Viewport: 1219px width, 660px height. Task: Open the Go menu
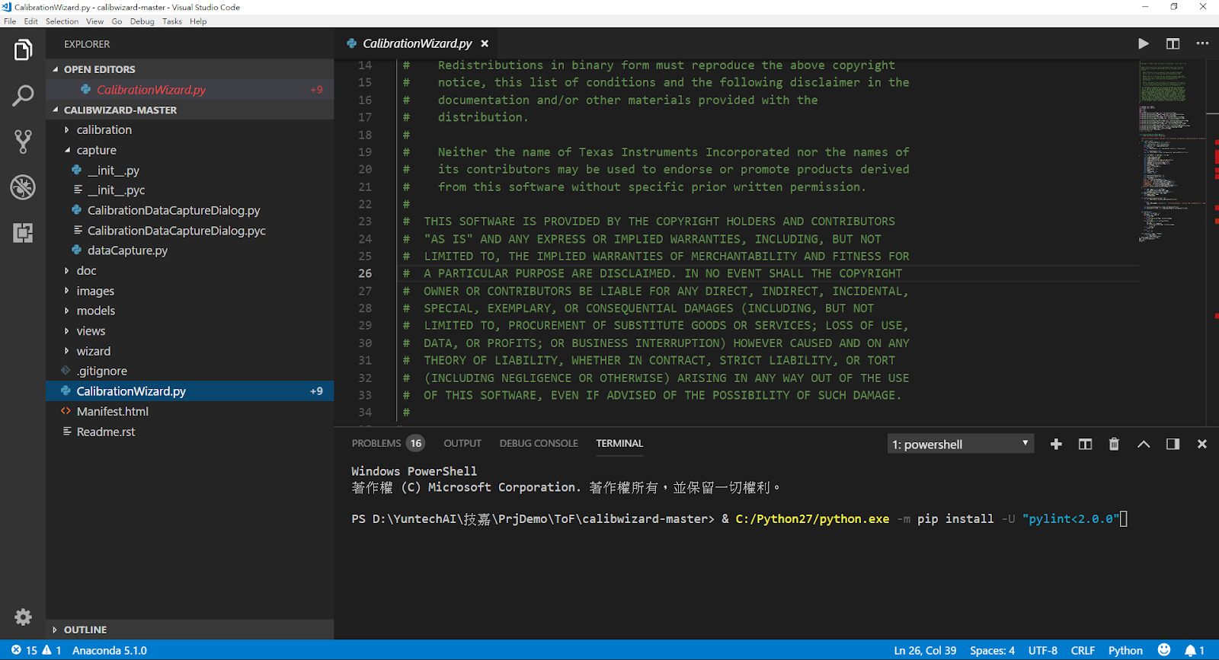pyautogui.click(x=117, y=21)
